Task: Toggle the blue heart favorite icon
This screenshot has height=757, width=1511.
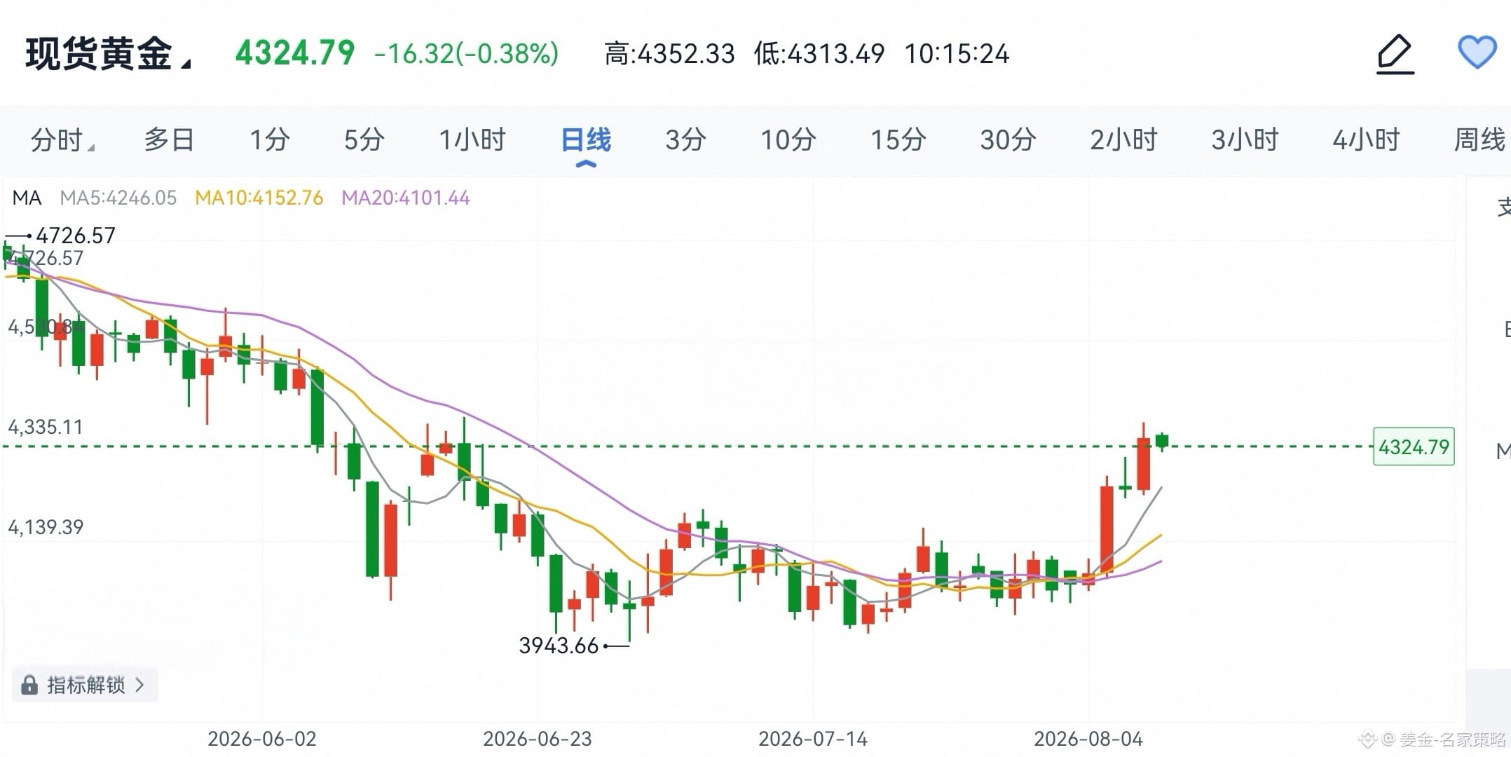Action: pyautogui.click(x=1477, y=53)
